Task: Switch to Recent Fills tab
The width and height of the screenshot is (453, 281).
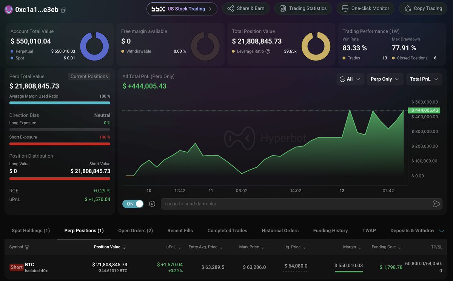Action: pyautogui.click(x=180, y=230)
